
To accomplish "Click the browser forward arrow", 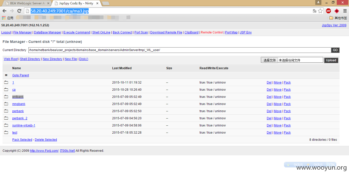I will point(12,11).
